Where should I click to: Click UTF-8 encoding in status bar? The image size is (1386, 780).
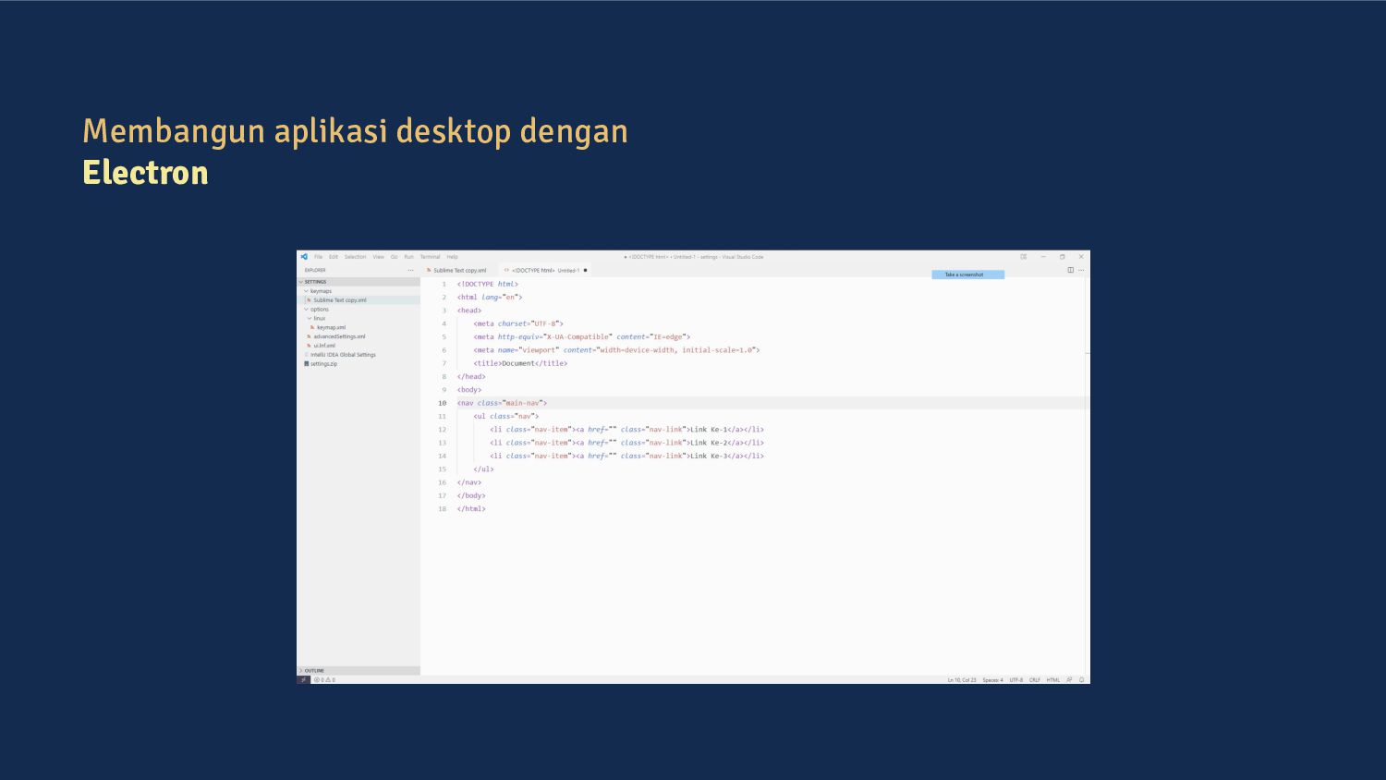[x=1016, y=680]
